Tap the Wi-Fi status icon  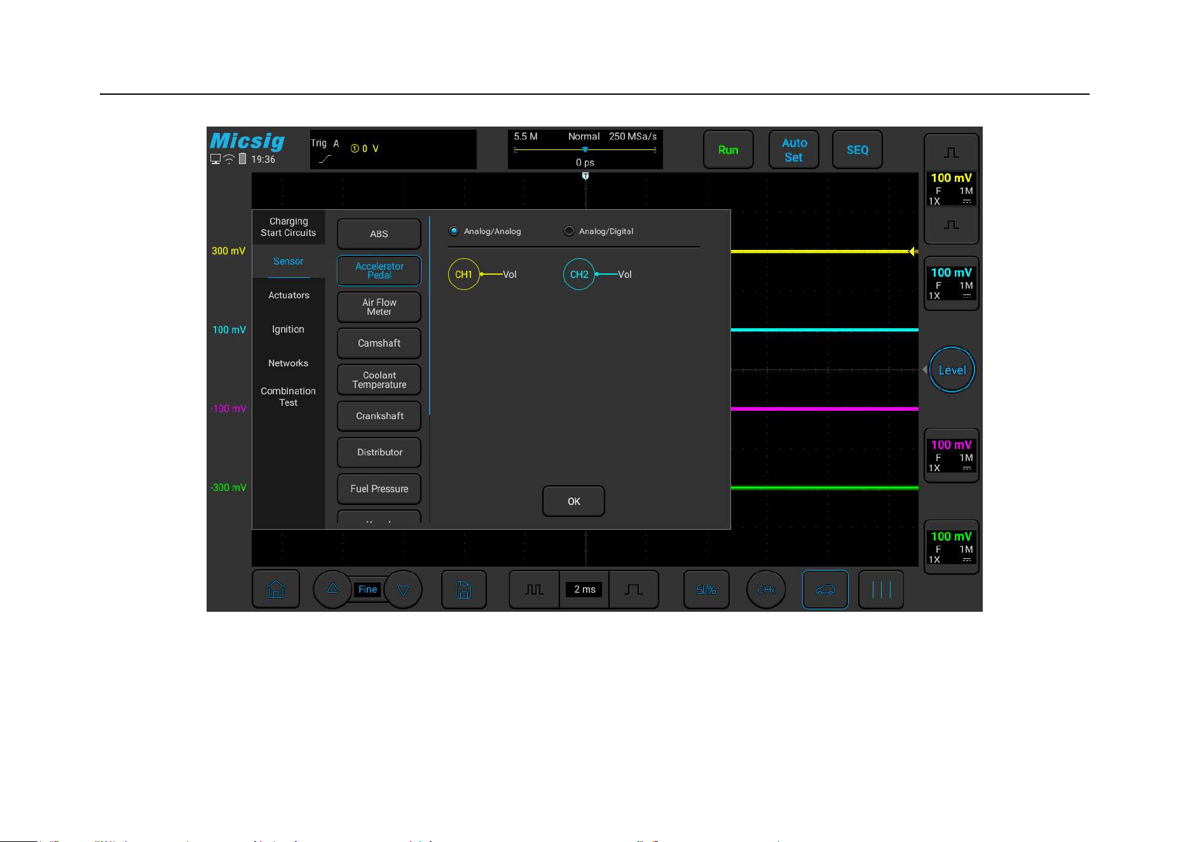229,160
